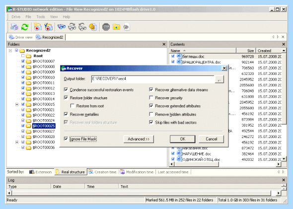Toggle checkbox of $ROOT00025 folder
The height and width of the screenshot is (209, 293).
point(23,126)
